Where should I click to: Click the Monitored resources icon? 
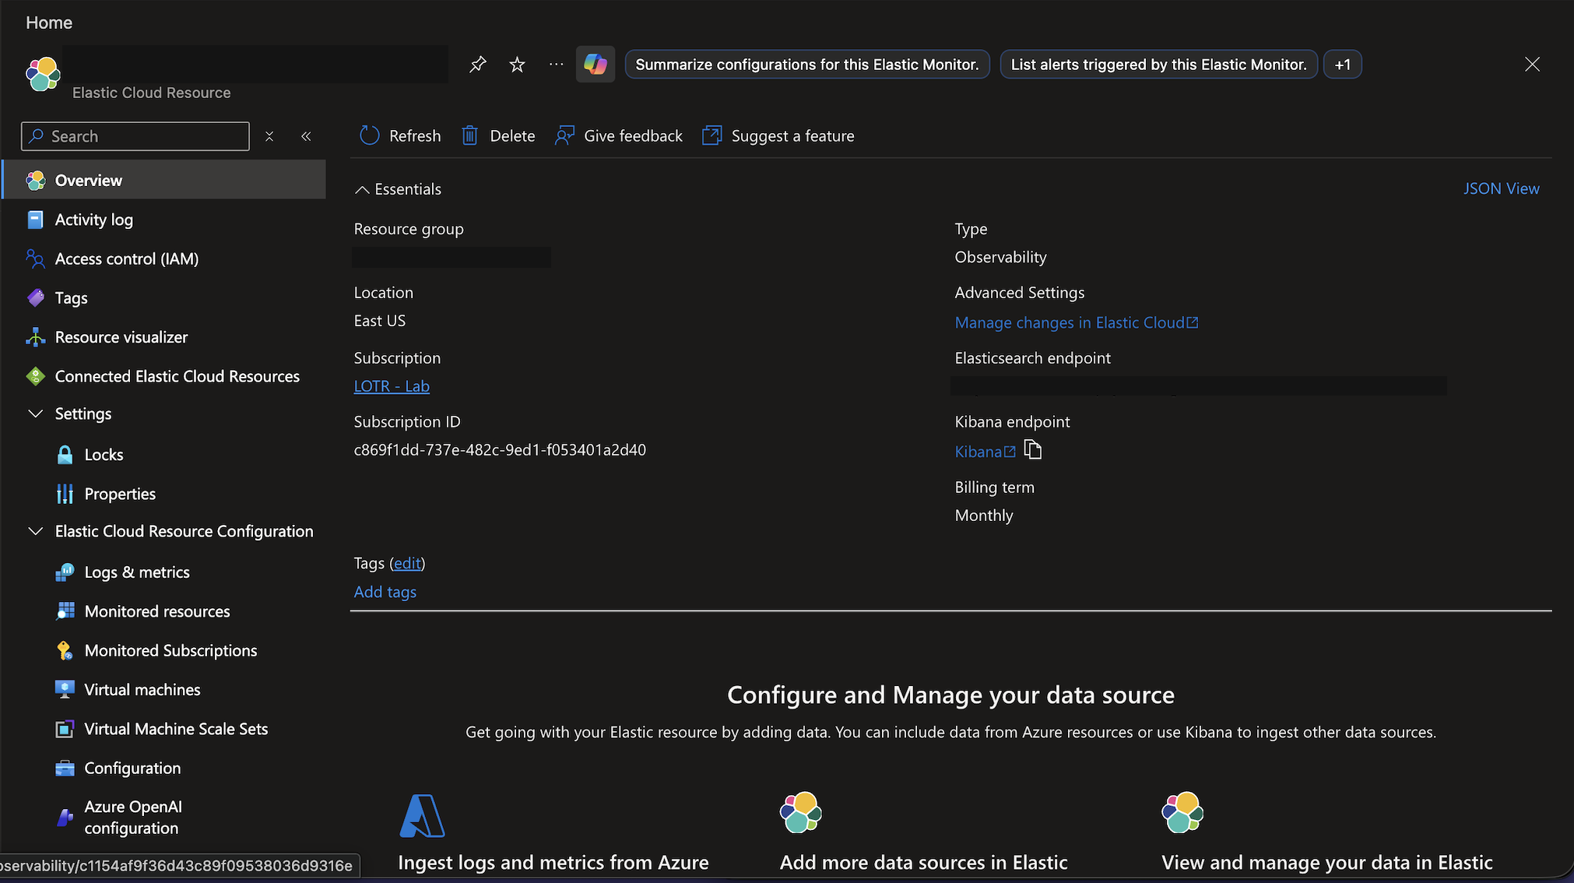65,611
